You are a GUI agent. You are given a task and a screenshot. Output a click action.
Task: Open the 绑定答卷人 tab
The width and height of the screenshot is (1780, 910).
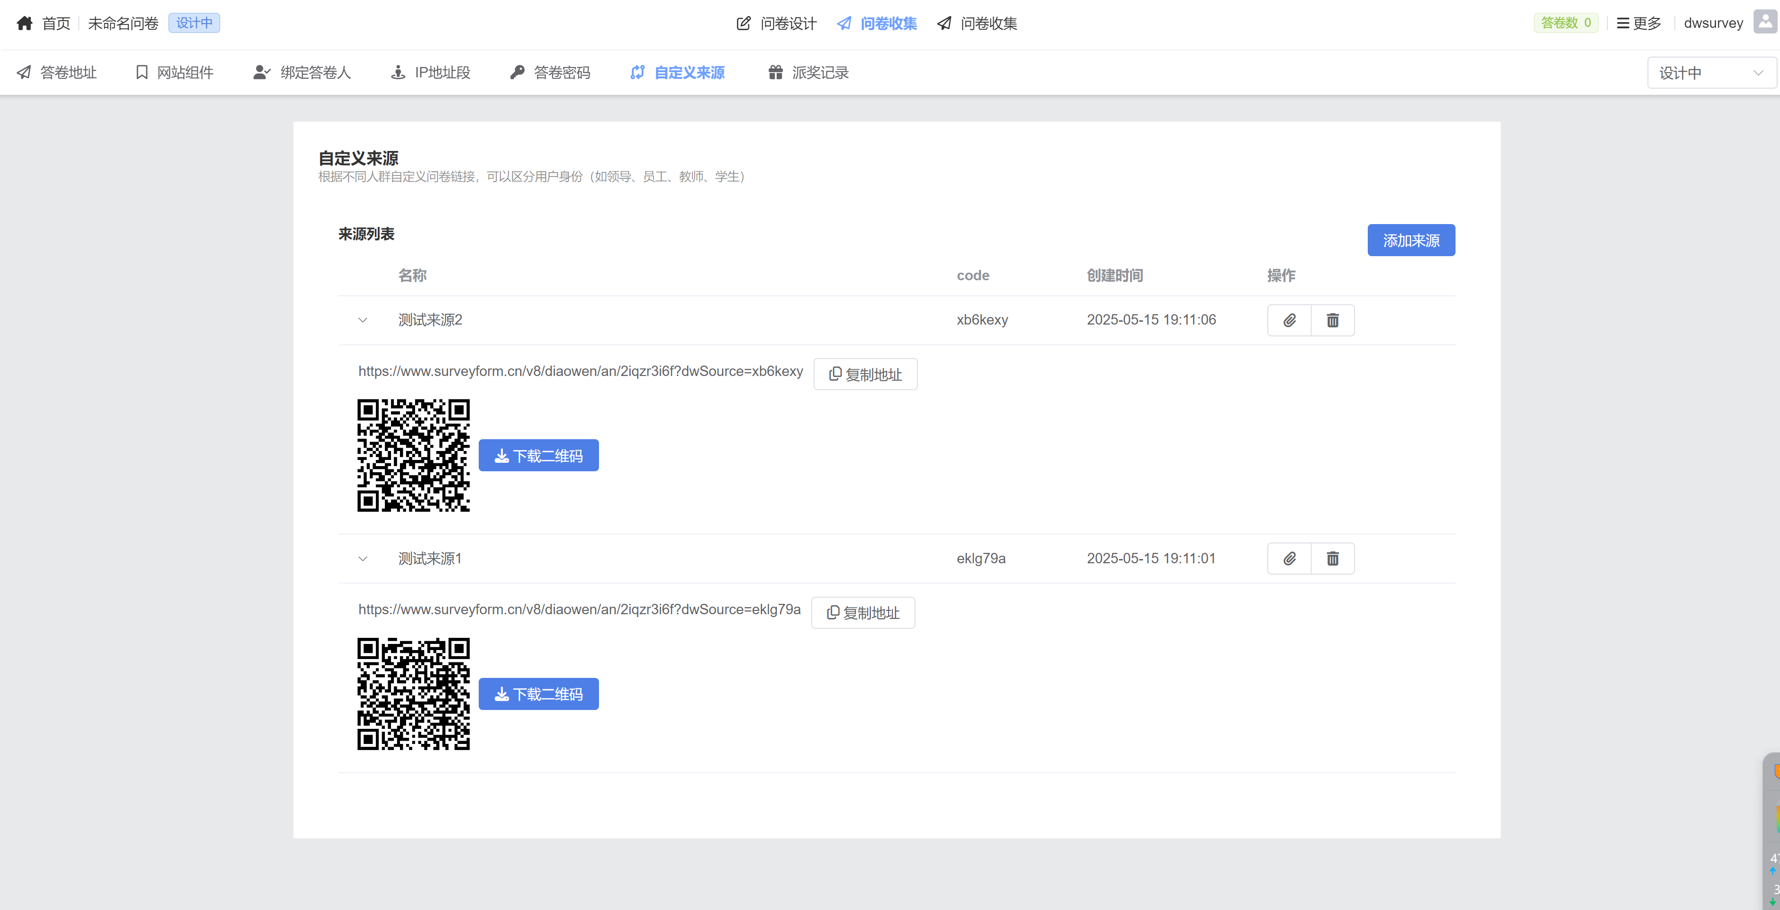pyautogui.click(x=302, y=73)
